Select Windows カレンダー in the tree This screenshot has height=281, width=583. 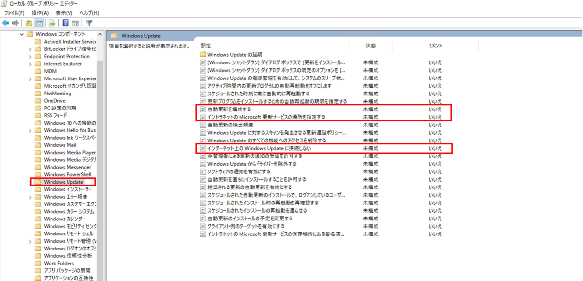(x=64, y=219)
